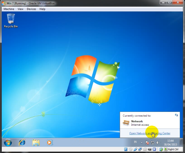The image size is (185, 153).
Task: Click the 'Internet access' status text
Action: (140, 125)
